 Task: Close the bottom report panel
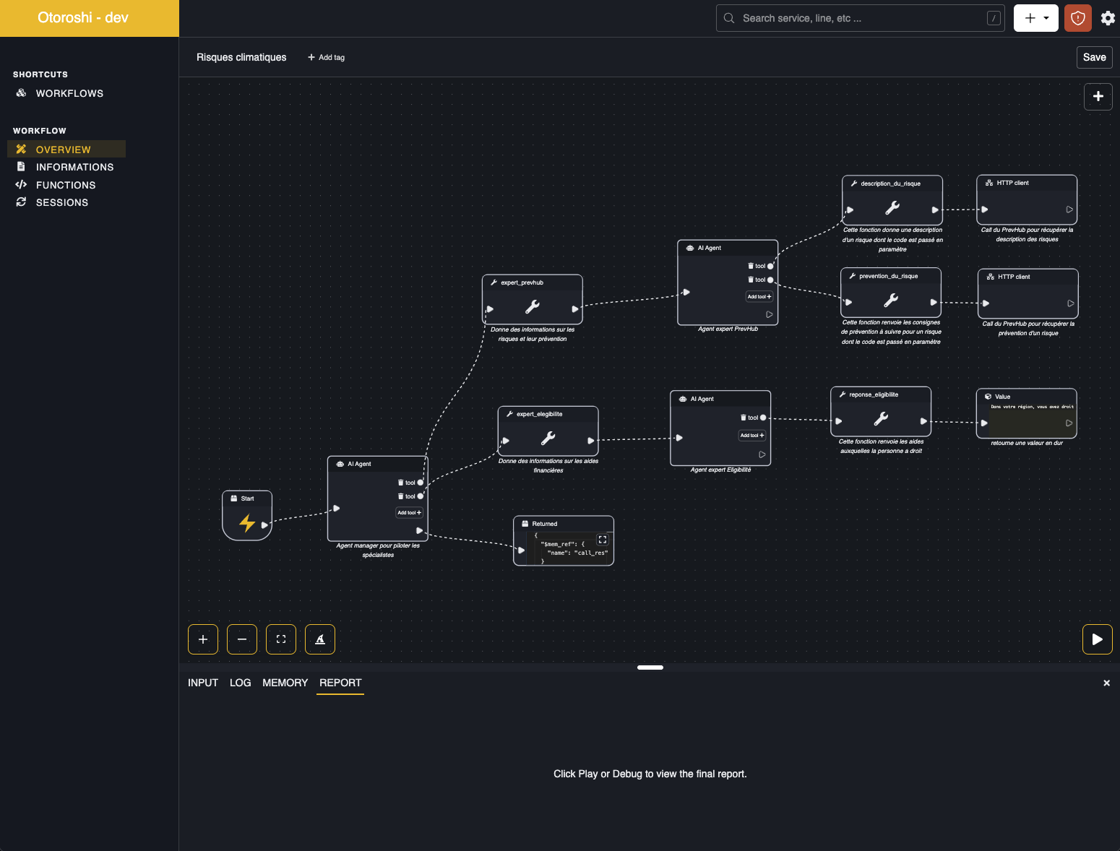point(1106,683)
